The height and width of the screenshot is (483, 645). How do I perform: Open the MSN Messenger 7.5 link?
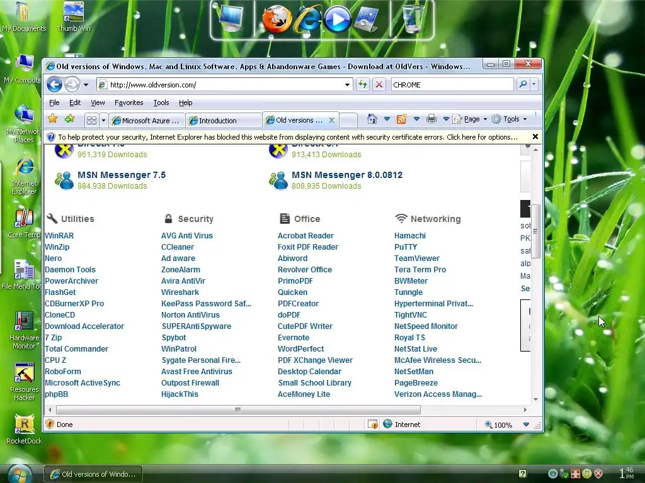click(x=122, y=175)
